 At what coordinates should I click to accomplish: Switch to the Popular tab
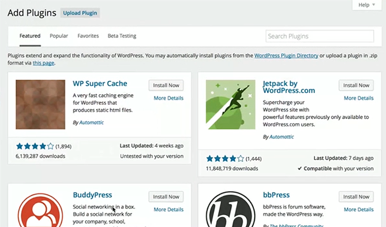(x=59, y=36)
